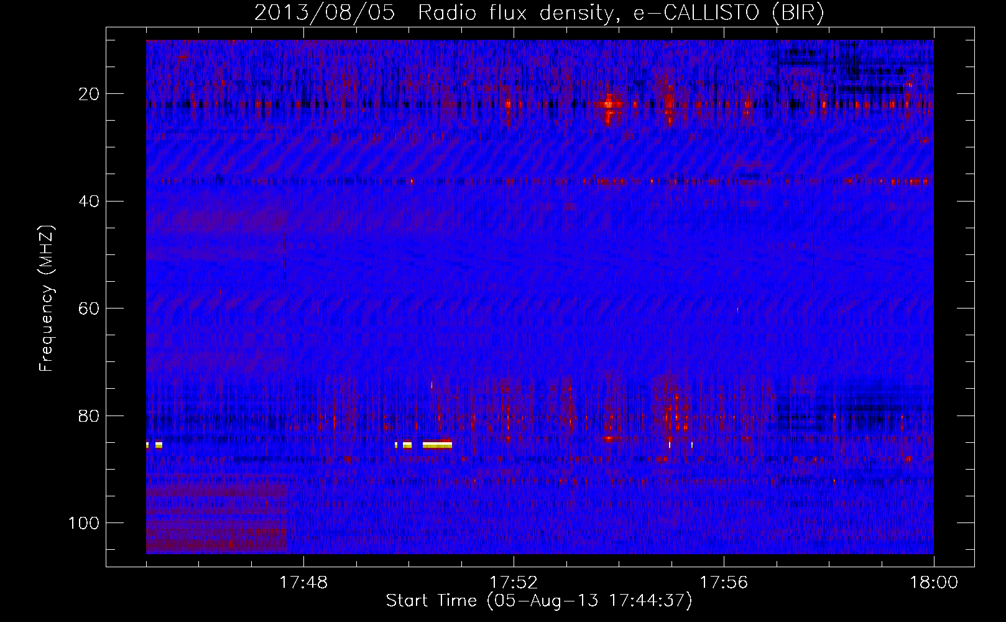The image size is (1006, 622).
Task: Click the 'Frequency (MHZ)' axis label
Action: pos(47,299)
